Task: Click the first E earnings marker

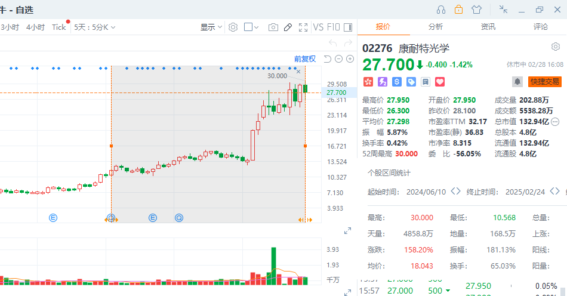Action: [x=53, y=218]
